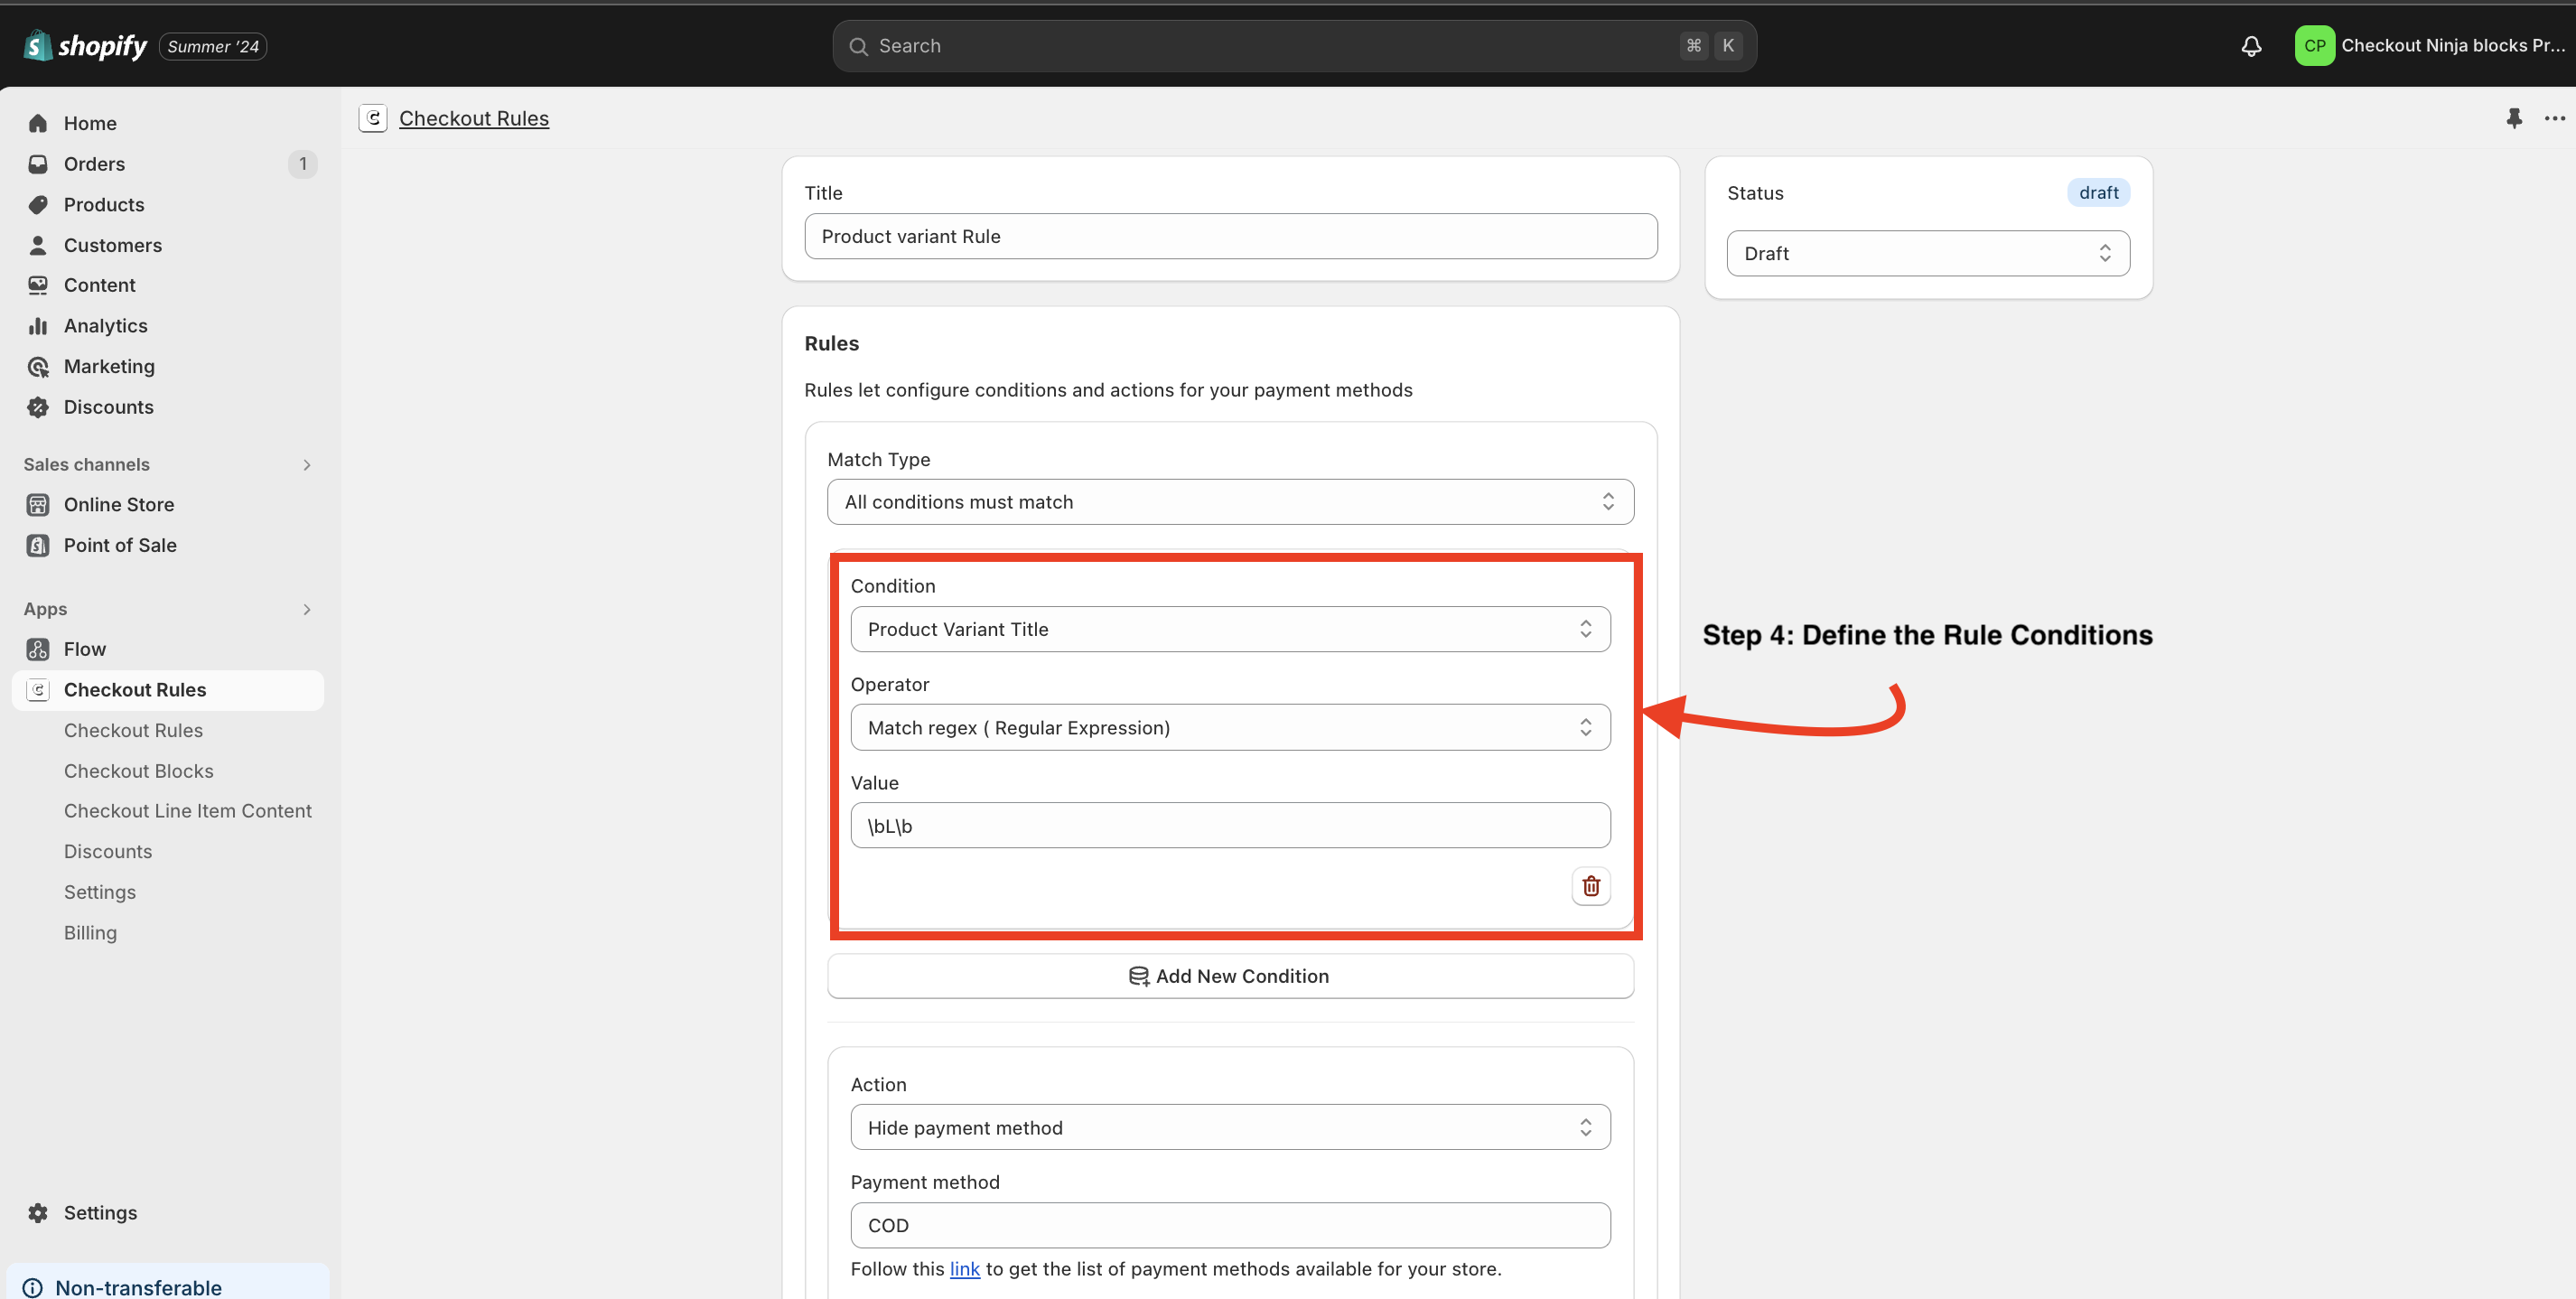Screen dimensions: 2576x1299
Task: Click the Settings gear icon
Action: (x=38, y=1213)
